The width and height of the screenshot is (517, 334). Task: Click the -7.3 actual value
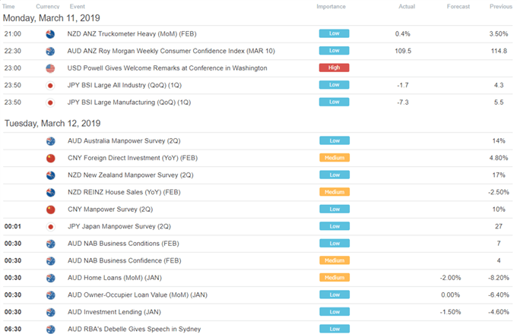[403, 102]
